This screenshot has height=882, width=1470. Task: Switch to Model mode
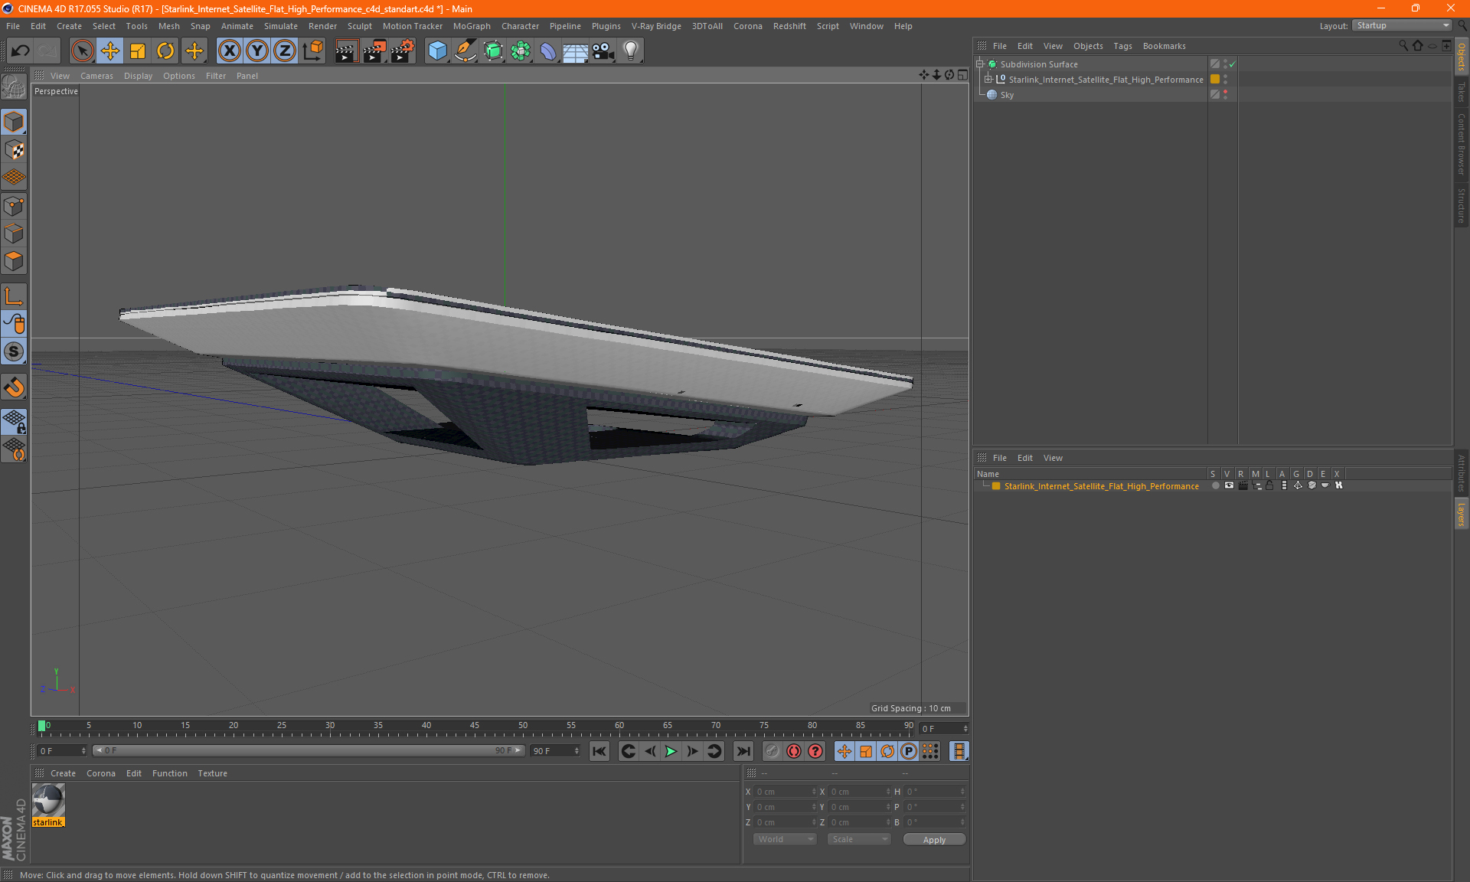[x=14, y=122]
